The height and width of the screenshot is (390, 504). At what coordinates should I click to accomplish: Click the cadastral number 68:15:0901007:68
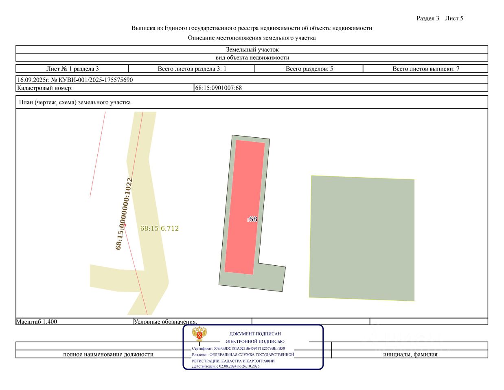point(219,88)
